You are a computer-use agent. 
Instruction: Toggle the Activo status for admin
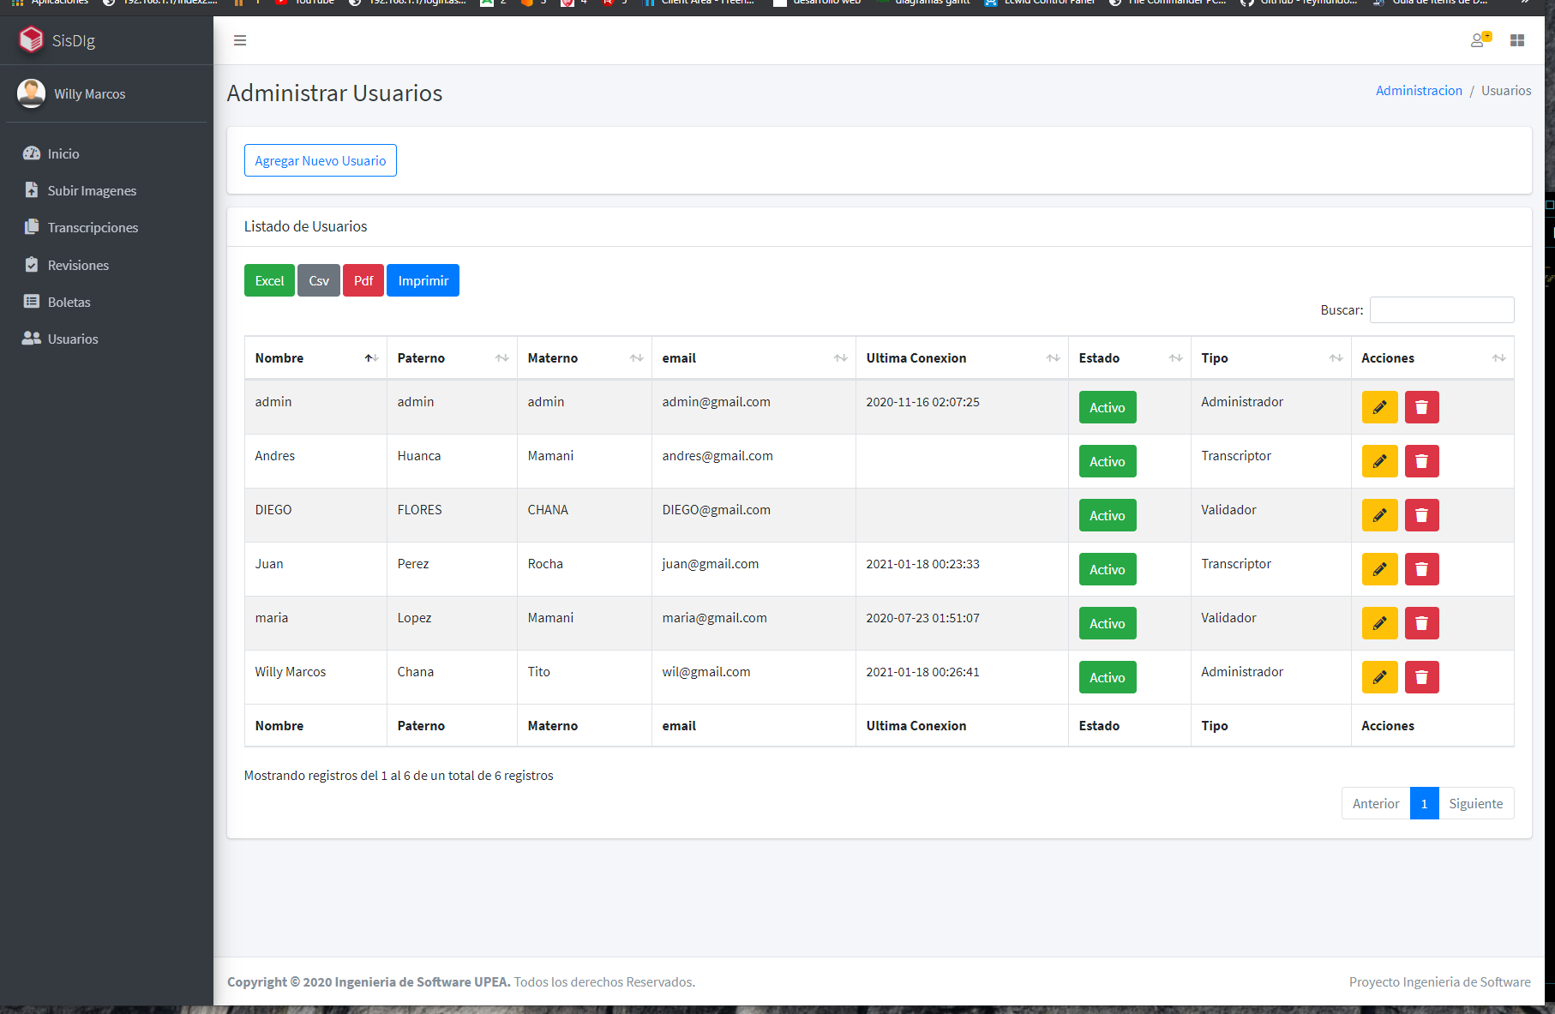coord(1107,407)
